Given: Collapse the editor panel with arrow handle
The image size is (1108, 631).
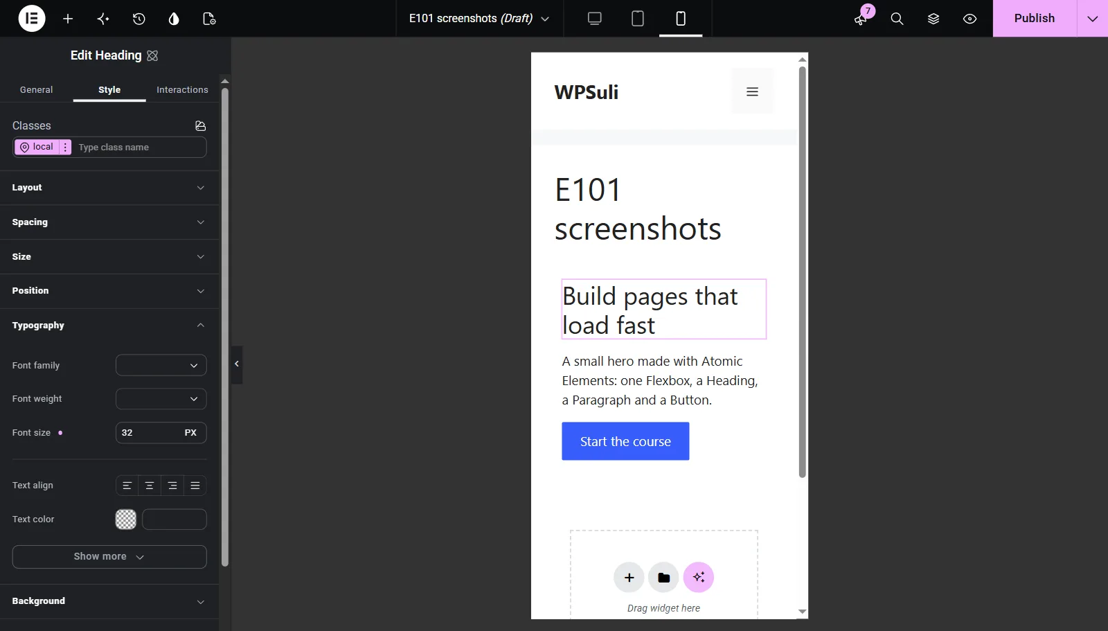Looking at the screenshot, I should point(237,364).
